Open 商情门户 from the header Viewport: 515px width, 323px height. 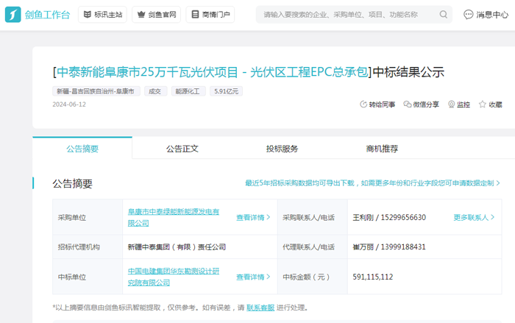[x=210, y=15]
